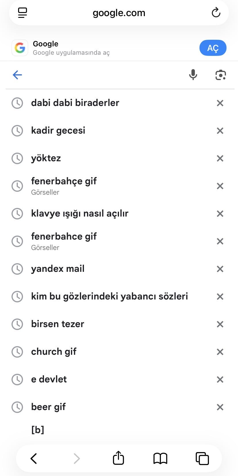This screenshot has height=476, width=238.
Task: Reload the page in Safari
Action: (216, 13)
